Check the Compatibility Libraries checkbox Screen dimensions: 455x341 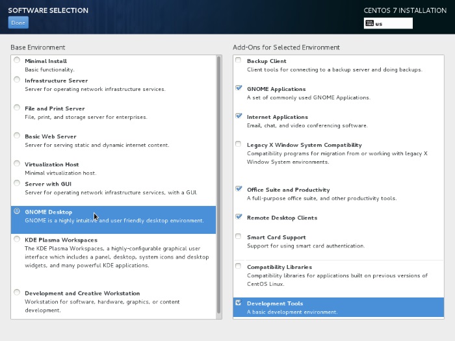[x=239, y=266]
